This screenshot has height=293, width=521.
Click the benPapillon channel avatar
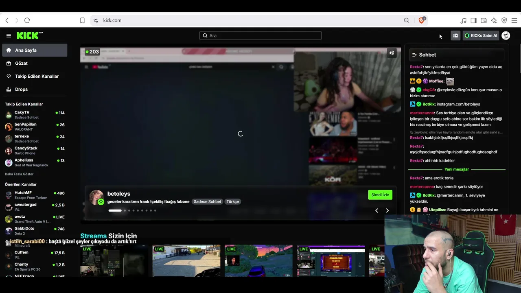point(9,127)
